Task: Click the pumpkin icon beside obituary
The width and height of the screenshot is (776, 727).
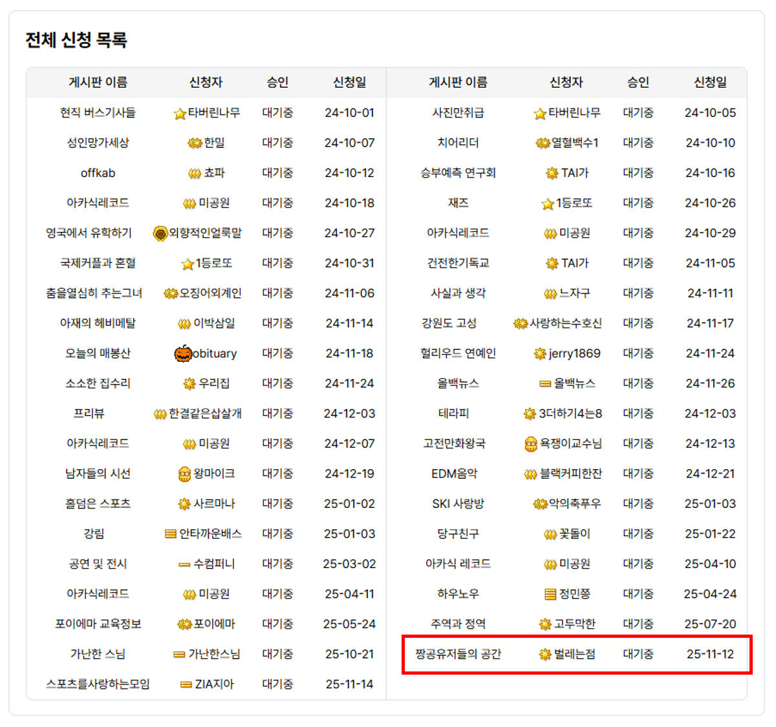Action: [x=183, y=353]
